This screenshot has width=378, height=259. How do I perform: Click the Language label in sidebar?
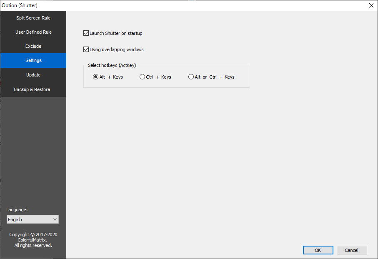point(17,210)
